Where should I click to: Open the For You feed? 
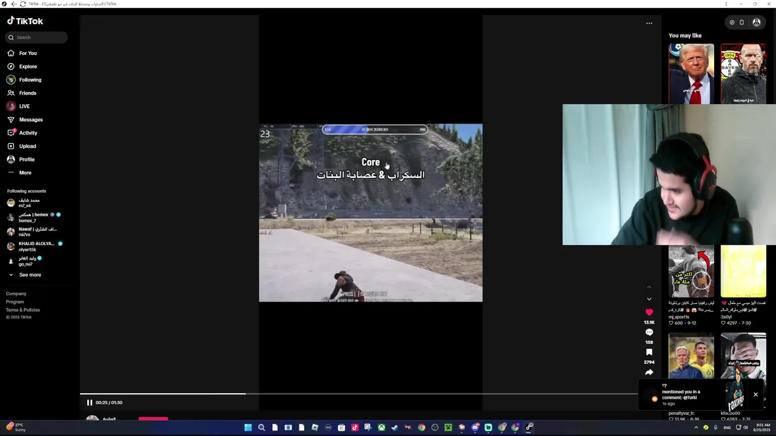[x=28, y=53]
